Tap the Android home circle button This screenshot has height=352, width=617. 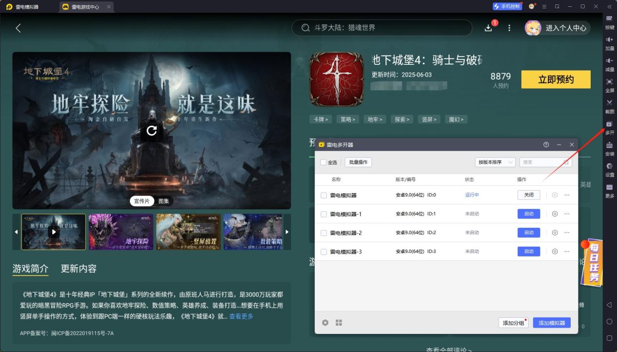pos(609,321)
